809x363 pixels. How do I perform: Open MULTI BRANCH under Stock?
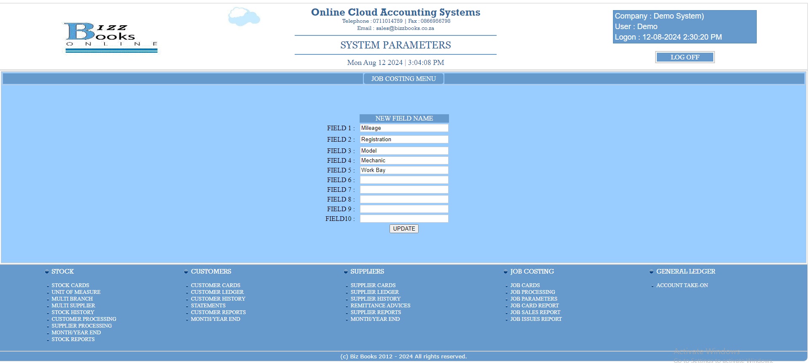(72, 299)
